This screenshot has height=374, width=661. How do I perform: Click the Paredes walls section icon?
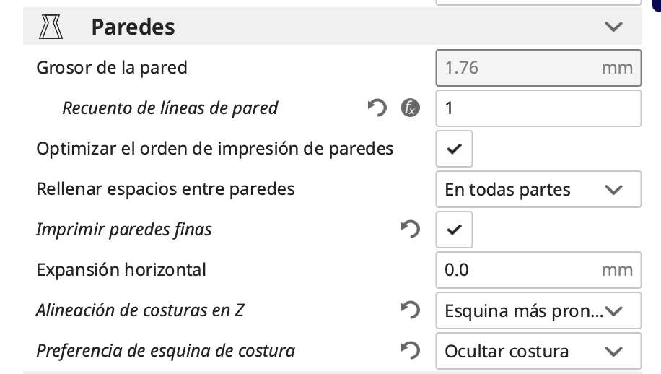click(51, 27)
